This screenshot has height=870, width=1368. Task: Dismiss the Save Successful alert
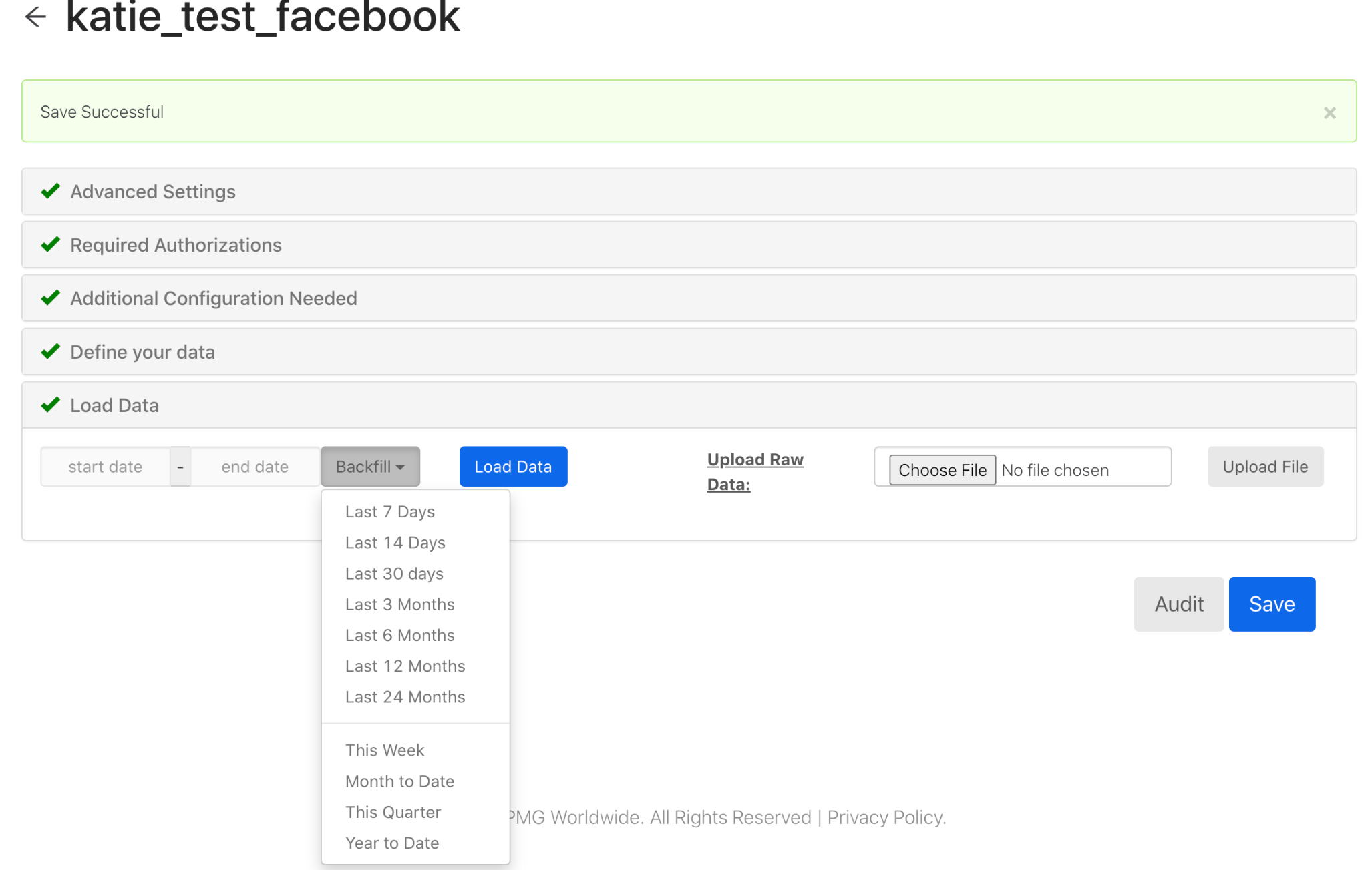pyautogui.click(x=1329, y=113)
